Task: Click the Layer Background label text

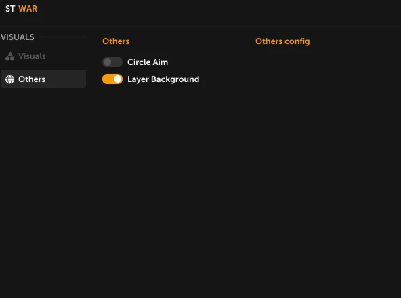Action: (x=163, y=79)
